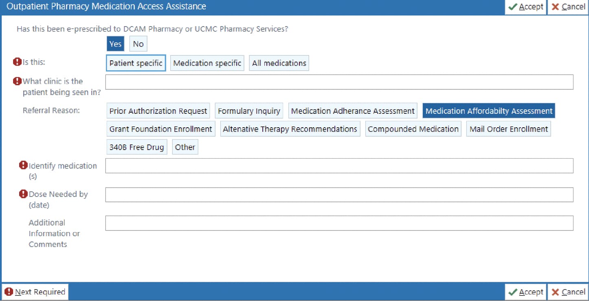
Task: Select the 'All medications' option
Action: point(279,63)
